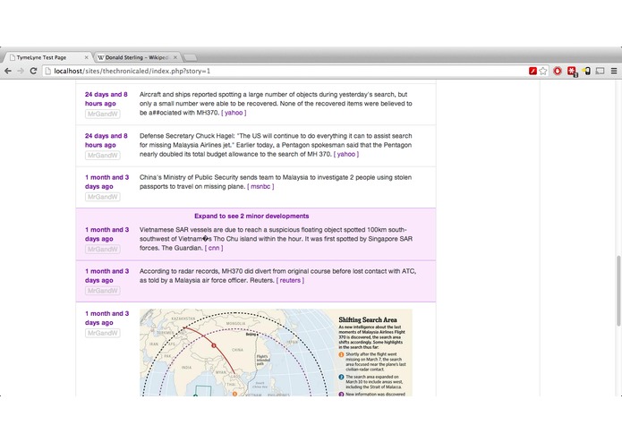Screen dimensions: 622x442
Task: Switch to the Donald Sterling Wikipedia tab
Action: pyautogui.click(x=137, y=57)
